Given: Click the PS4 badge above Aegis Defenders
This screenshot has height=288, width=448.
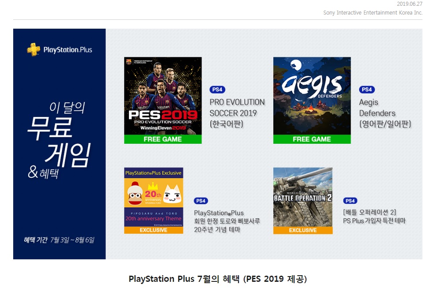Looking at the screenshot, I should 367,90.
